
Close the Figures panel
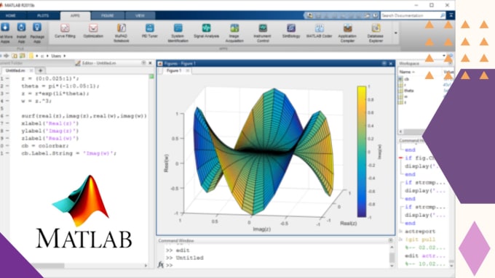click(x=391, y=63)
